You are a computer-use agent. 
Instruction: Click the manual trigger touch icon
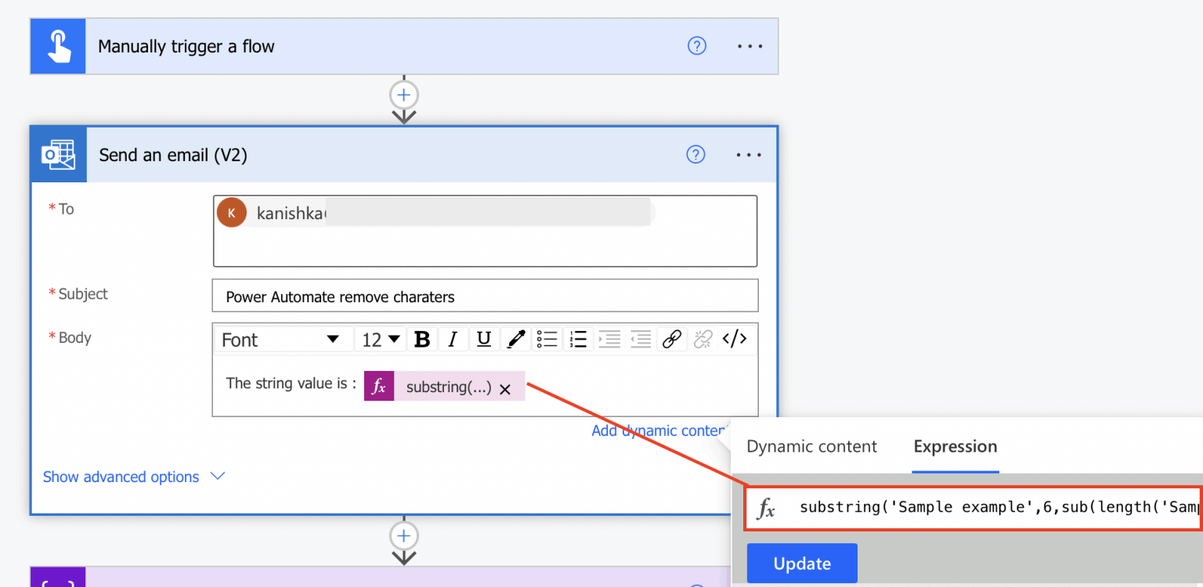(57, 45)
